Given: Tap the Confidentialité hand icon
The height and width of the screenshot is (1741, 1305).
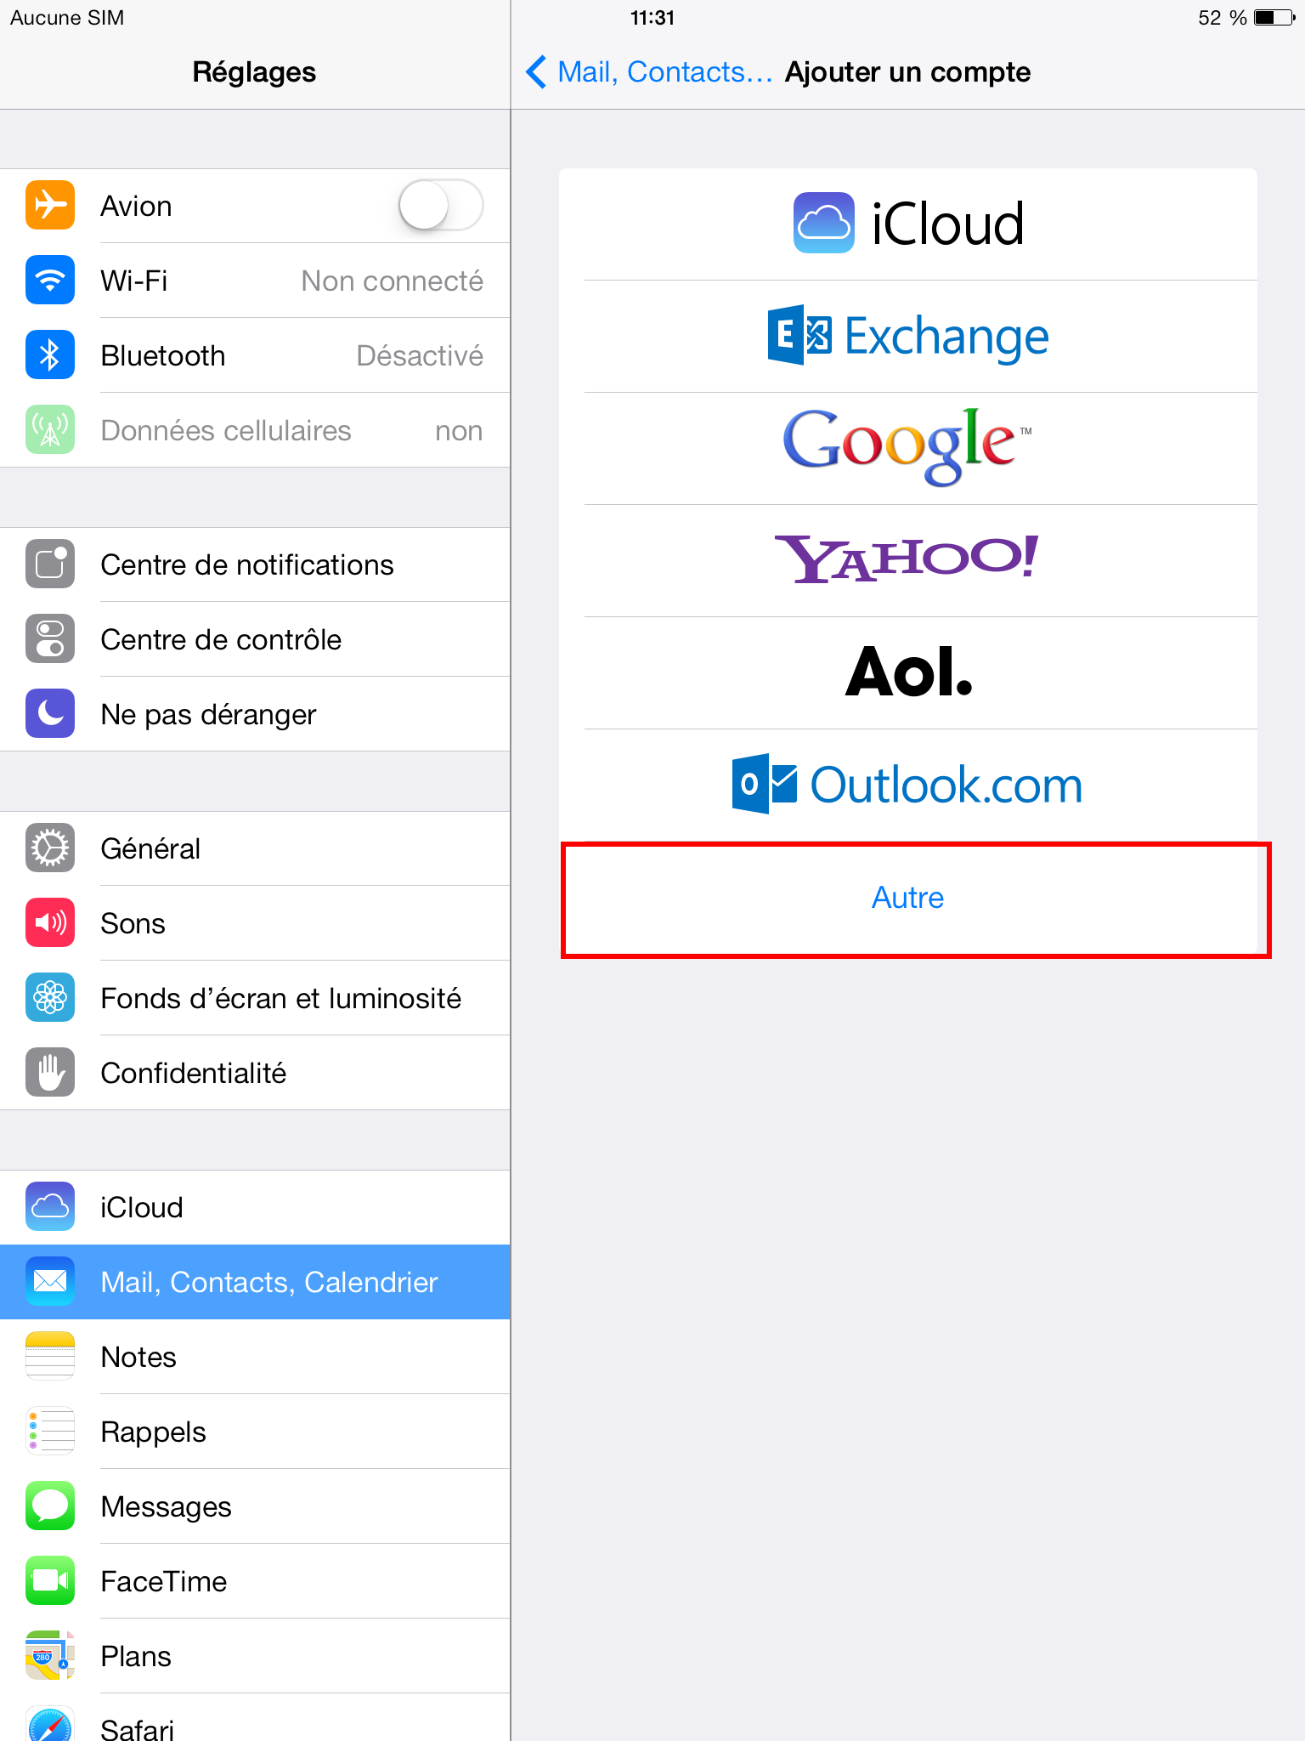Looking at the screenshot, I should (50, 1073).
